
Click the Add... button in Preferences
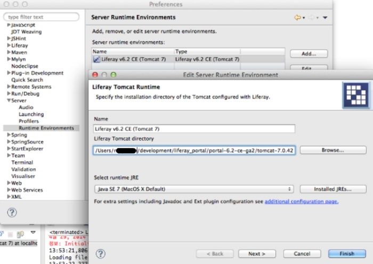(309, 54)
